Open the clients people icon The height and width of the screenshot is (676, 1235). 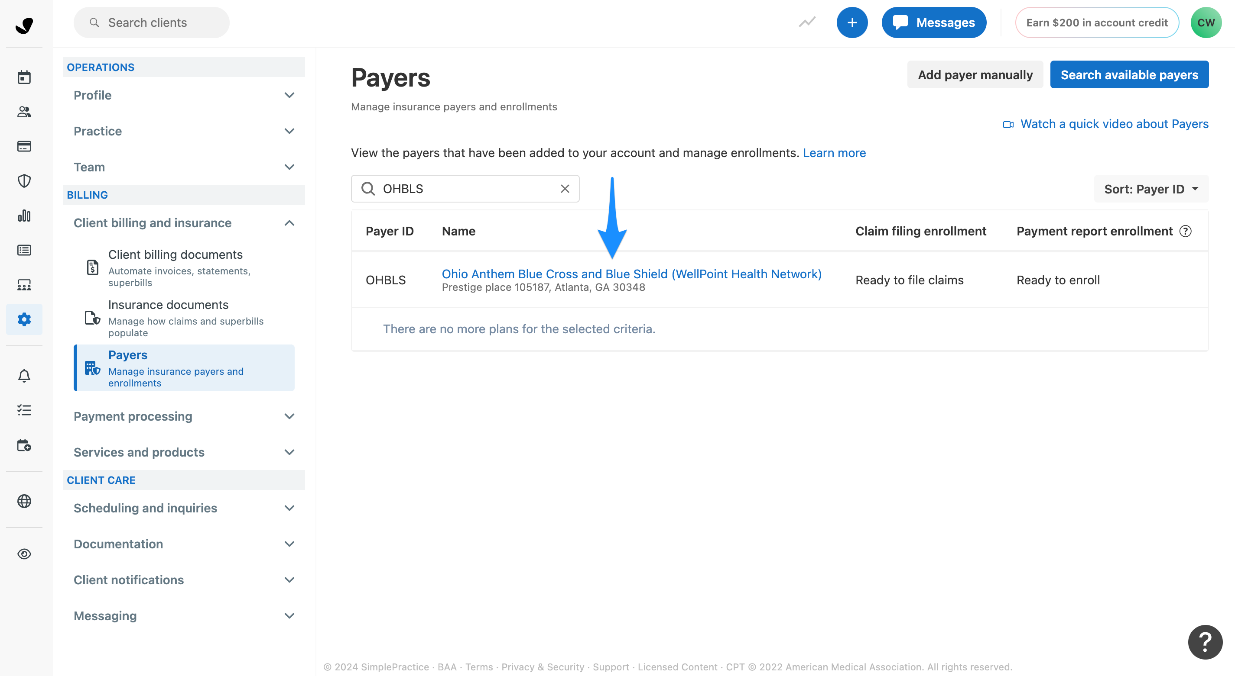tap(24, 112)
